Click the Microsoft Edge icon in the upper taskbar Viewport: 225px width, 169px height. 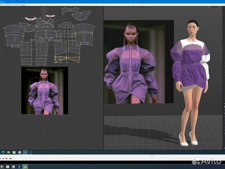tap(3, 152)
